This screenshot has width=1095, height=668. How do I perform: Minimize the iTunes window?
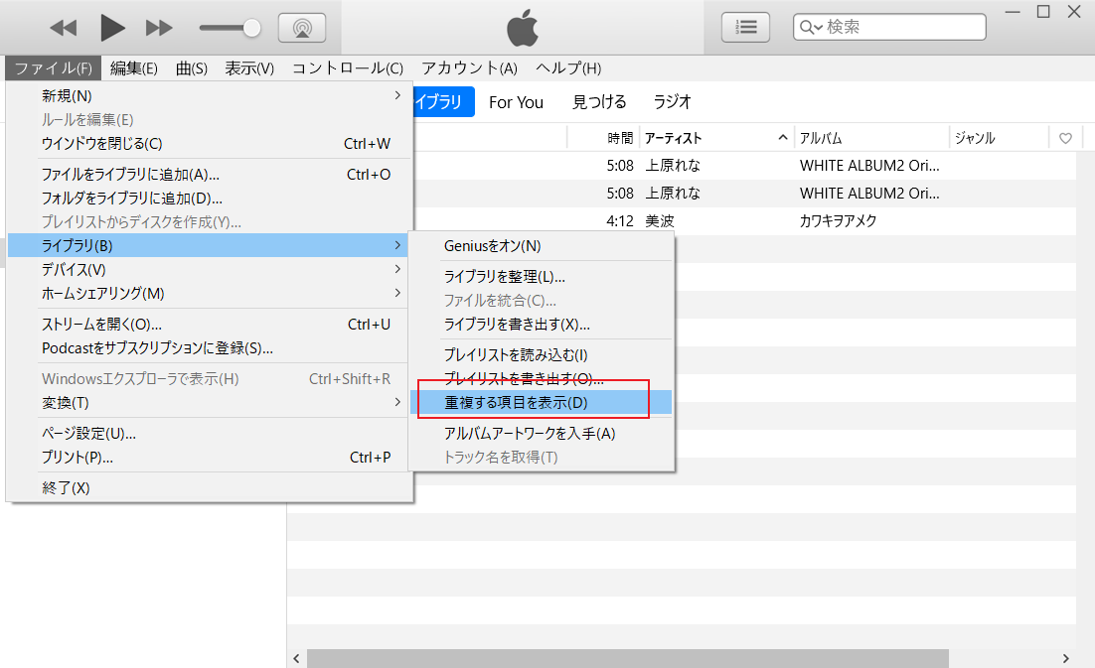point(1013,12)
